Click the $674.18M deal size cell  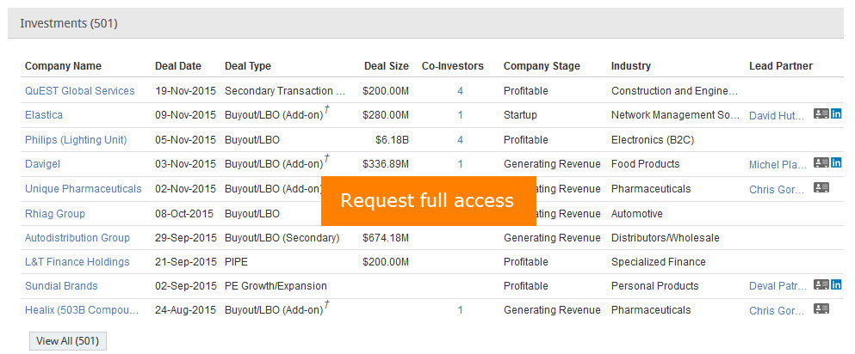tap(386, 238)
